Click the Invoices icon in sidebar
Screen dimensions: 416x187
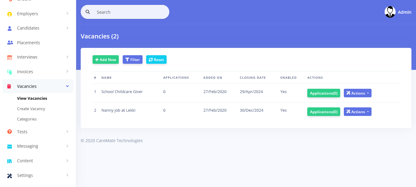(x=9, y=72)
